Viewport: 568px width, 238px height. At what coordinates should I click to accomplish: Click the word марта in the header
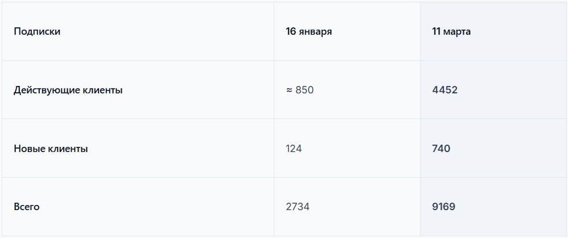click(x=456, y=31)
